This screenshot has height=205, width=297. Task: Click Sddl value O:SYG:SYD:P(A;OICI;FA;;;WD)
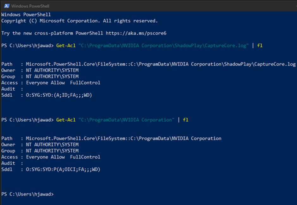point(63,170)
